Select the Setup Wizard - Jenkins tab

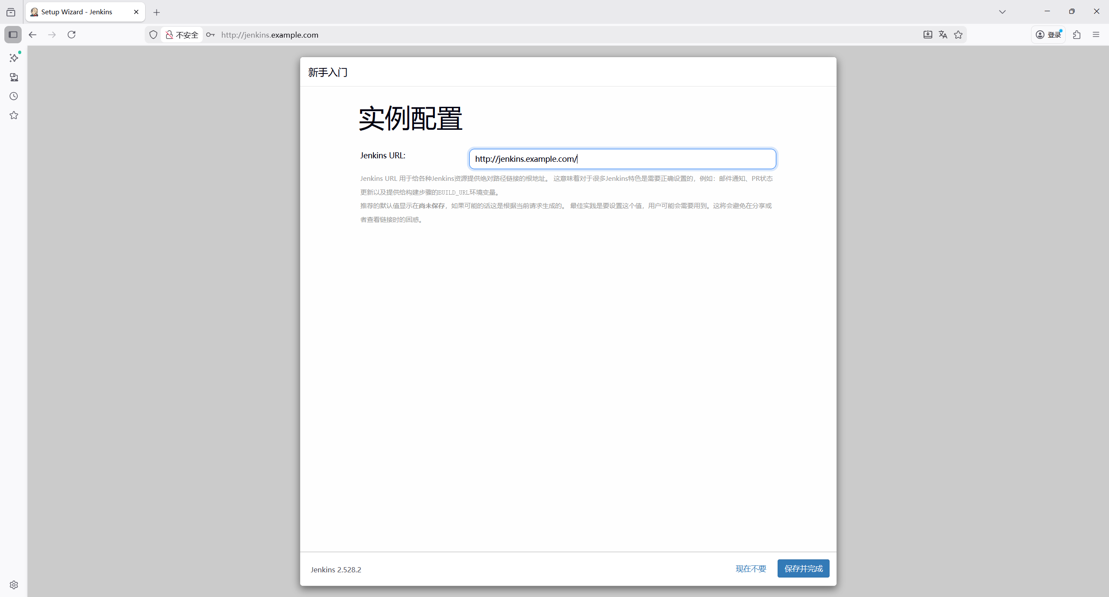[77, 12]
